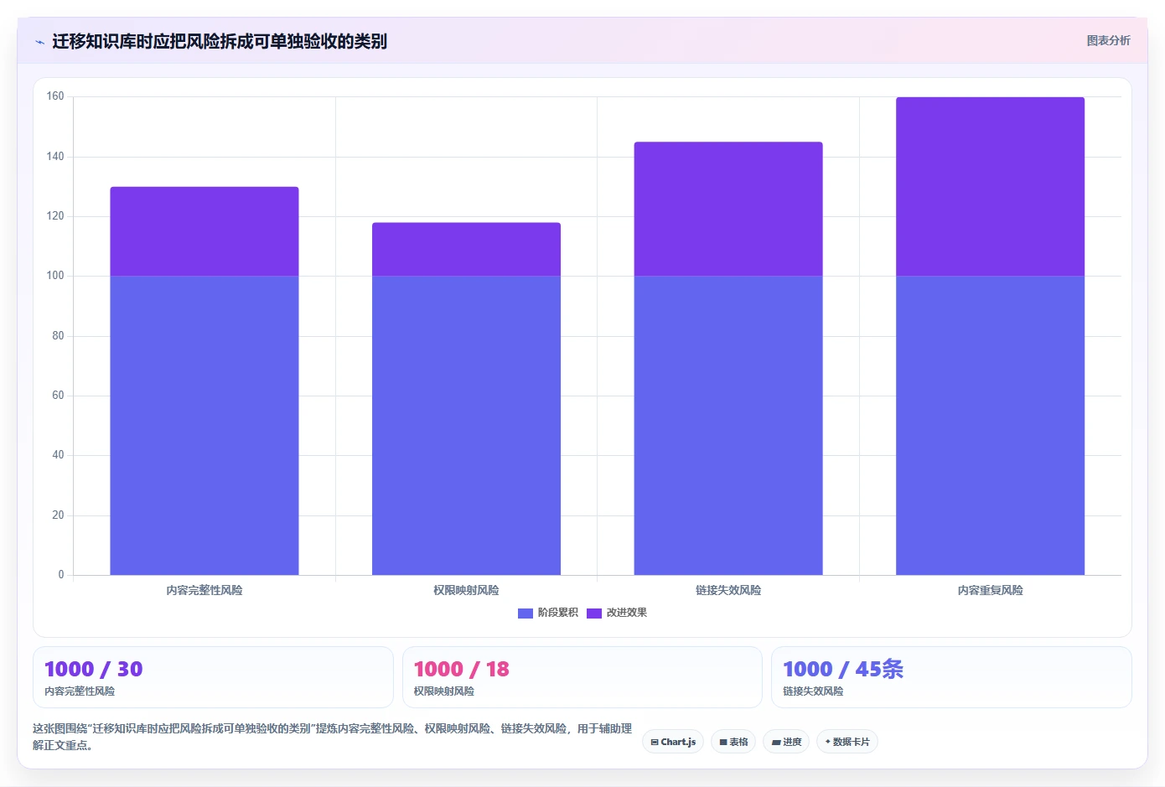Click the 1000 / 18 stat card value
Screen dimensions: 1165x787
click(x=462, y=670)
